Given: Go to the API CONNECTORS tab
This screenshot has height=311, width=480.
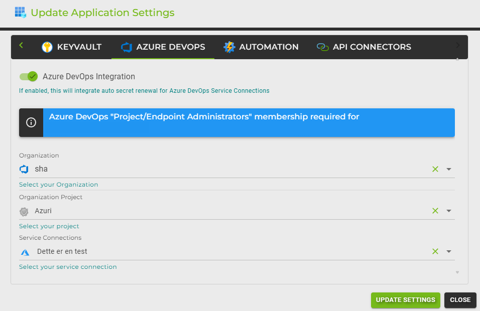Looking at the screenshot, I should [x=364, y=47].
